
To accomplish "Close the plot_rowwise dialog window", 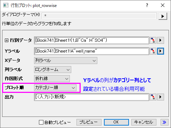I will [163, 5].
